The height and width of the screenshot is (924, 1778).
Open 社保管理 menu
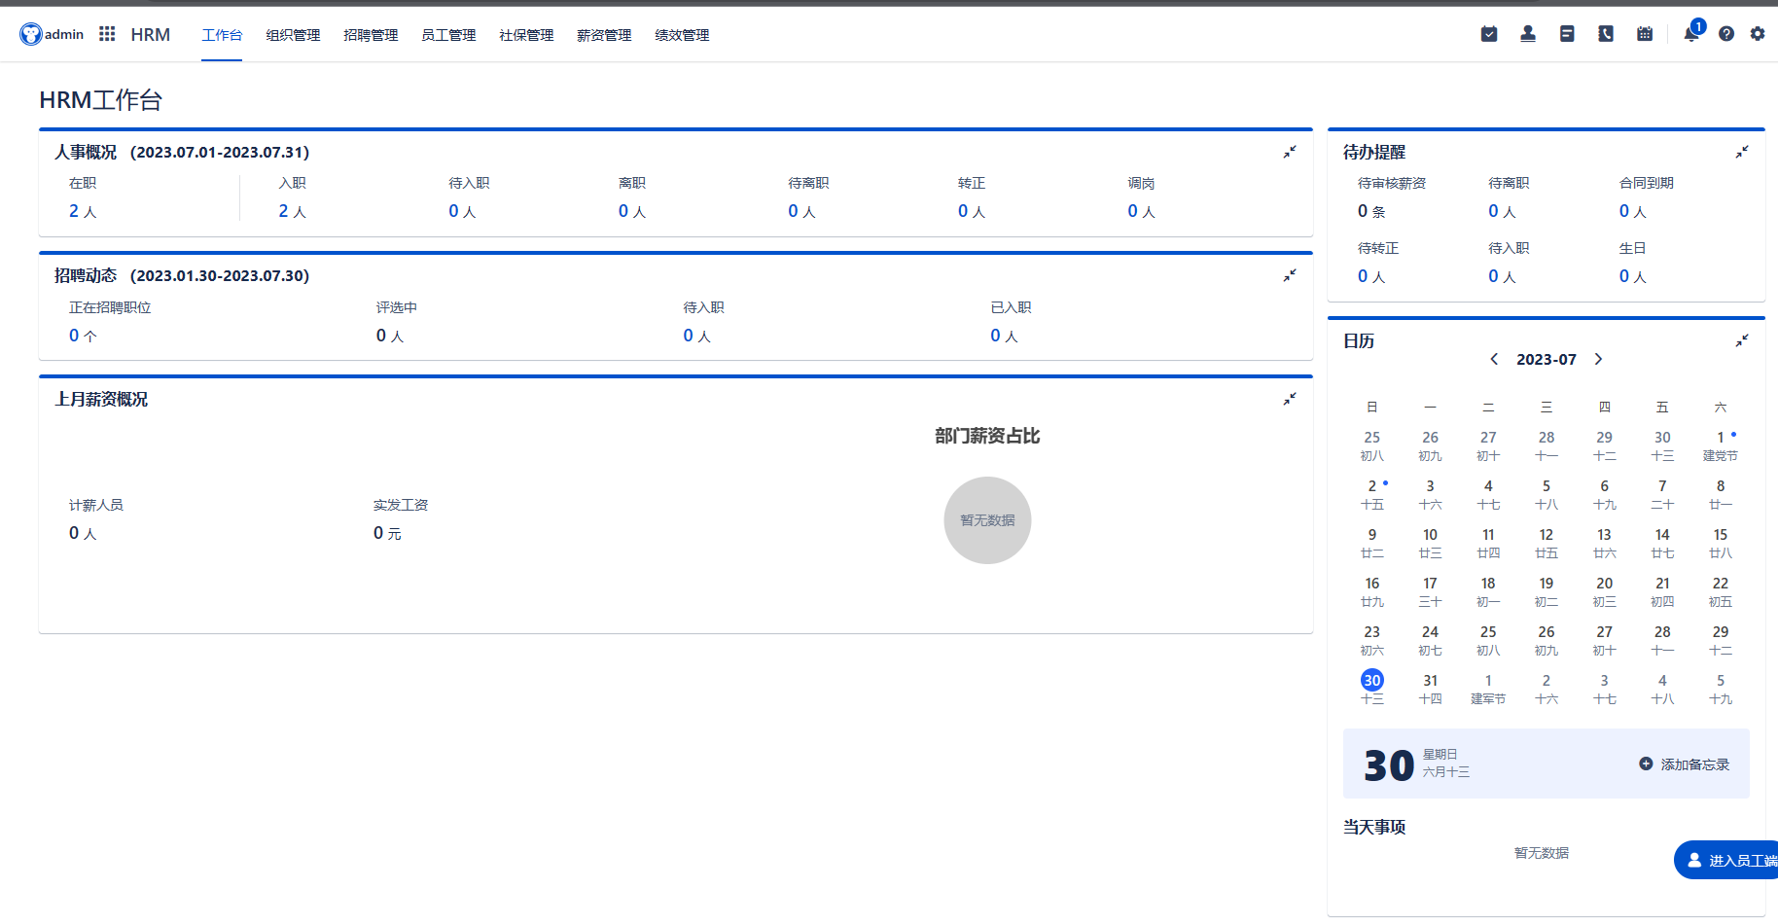[526, 35]
